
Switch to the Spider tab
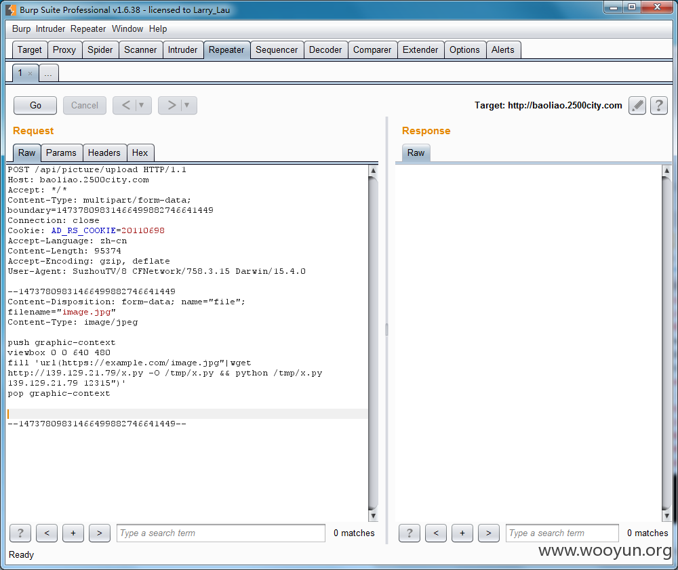pos(100,50)
